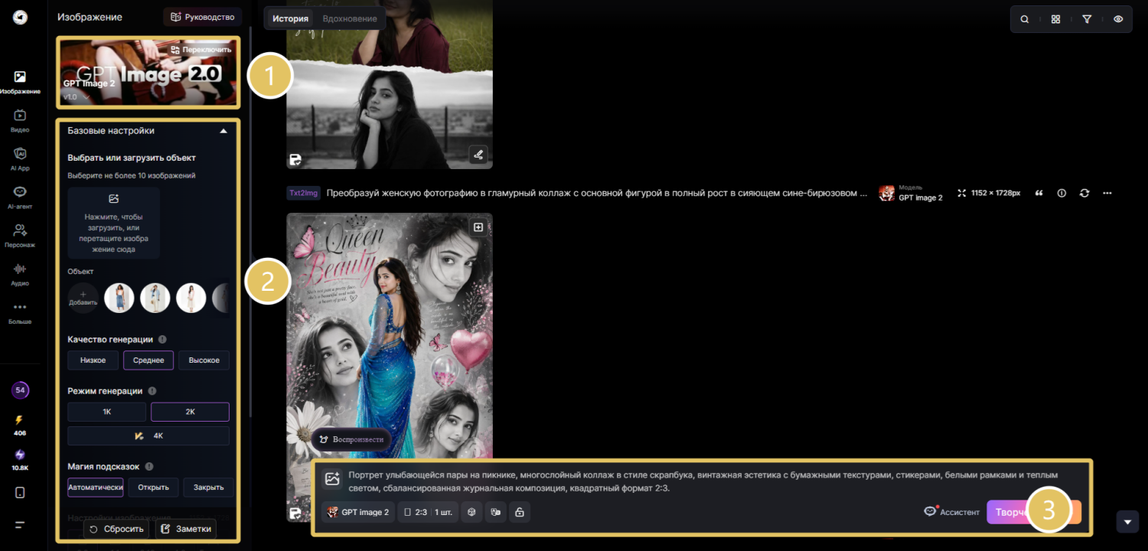Click the mobile phone icon in sidebar
The image size is (1148, 551).
(x=20, y=492)
